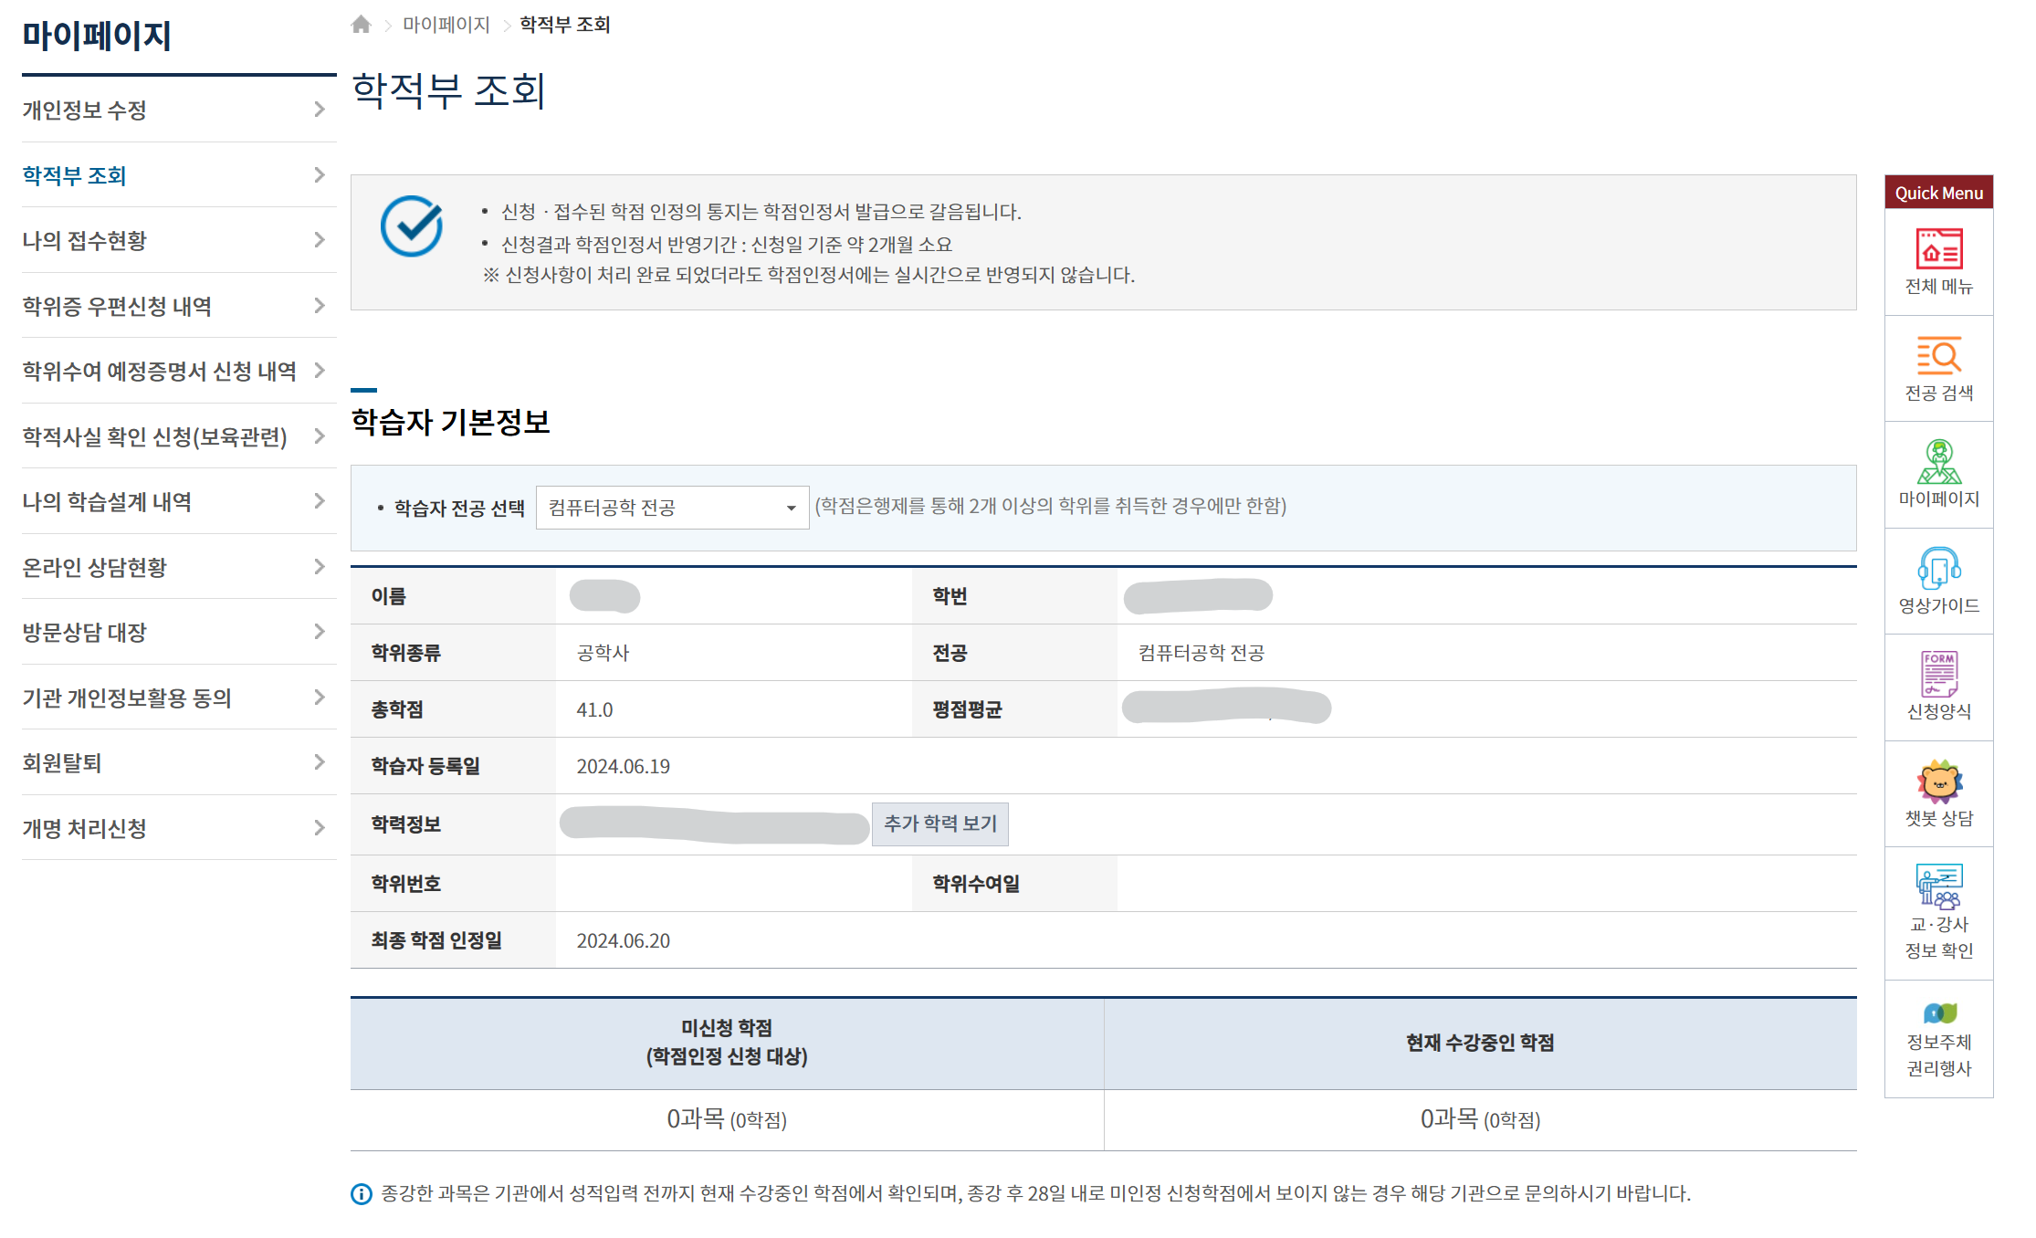The image size is (2036, 1238).
Task: Open 전공 검색 quick menu icon
Action: pos(1938,356)
